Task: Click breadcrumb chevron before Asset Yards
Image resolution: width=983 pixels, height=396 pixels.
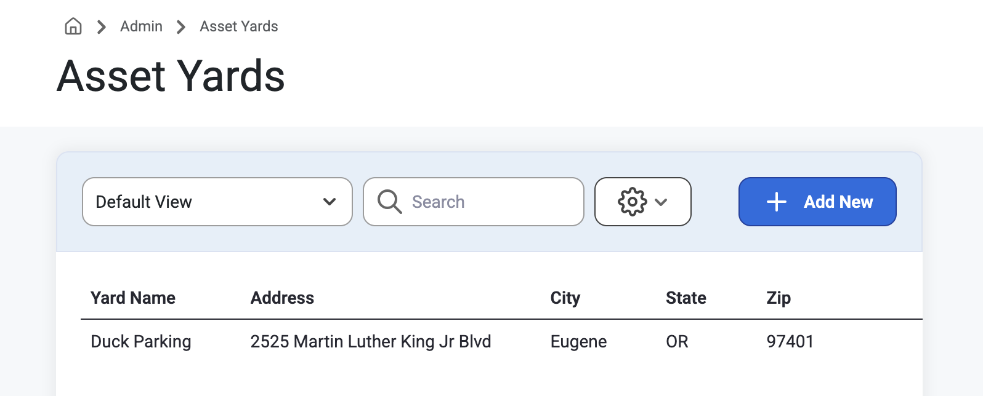Action: click(x=180, y=27)
